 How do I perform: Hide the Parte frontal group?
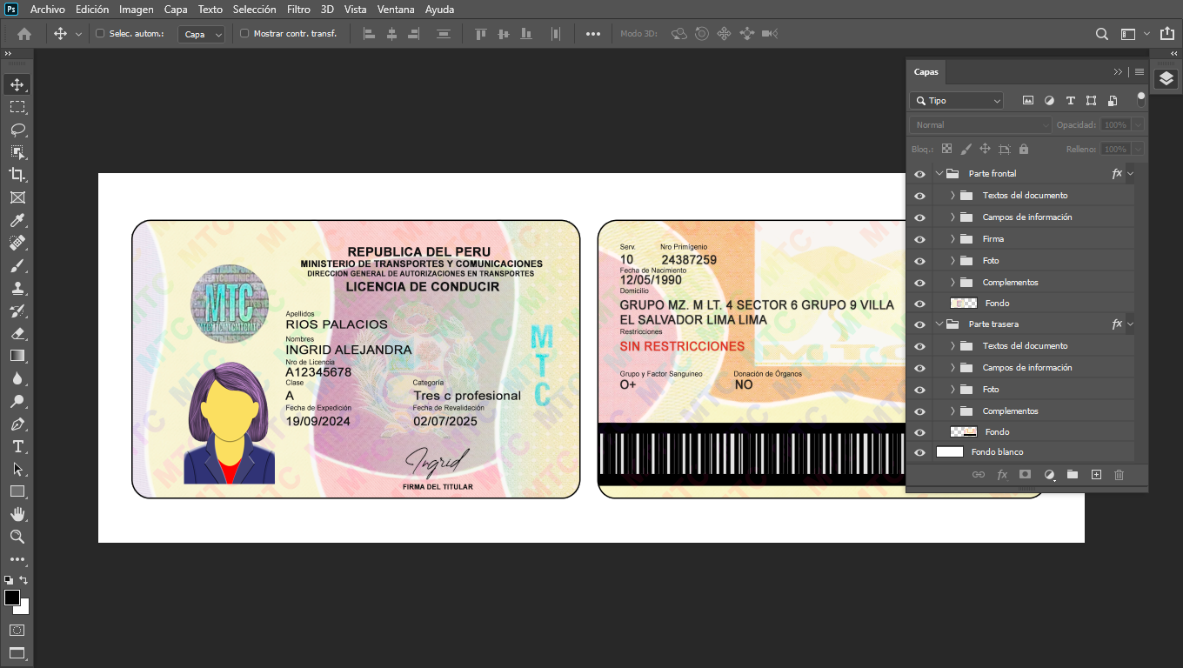(x=919, y=174)
